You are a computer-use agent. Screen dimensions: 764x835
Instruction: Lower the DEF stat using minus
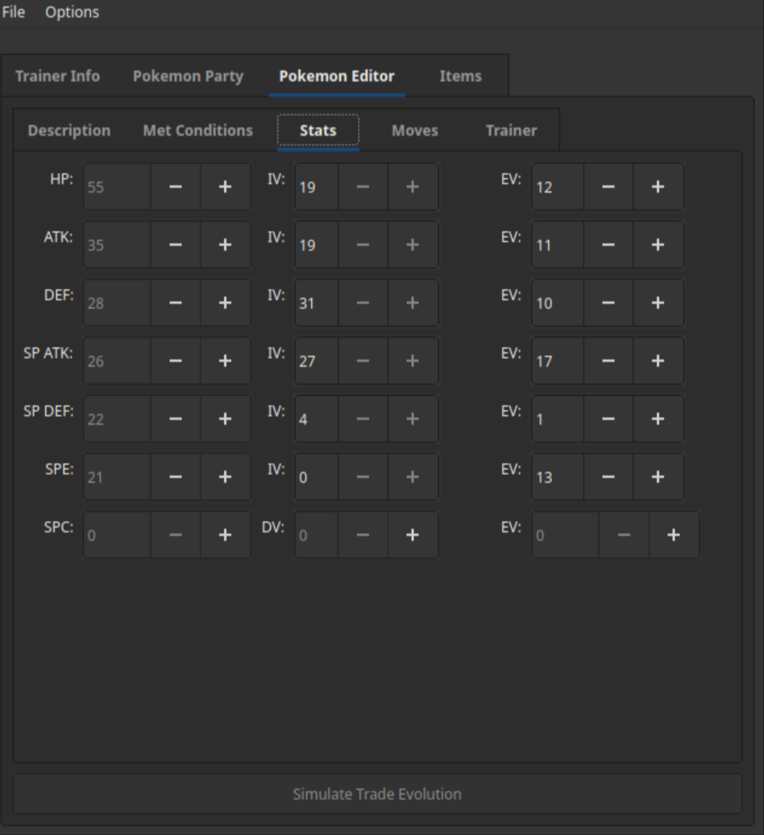coord(175,303)
